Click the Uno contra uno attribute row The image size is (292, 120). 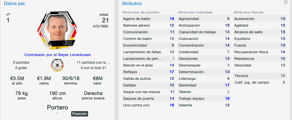(149, 105)
